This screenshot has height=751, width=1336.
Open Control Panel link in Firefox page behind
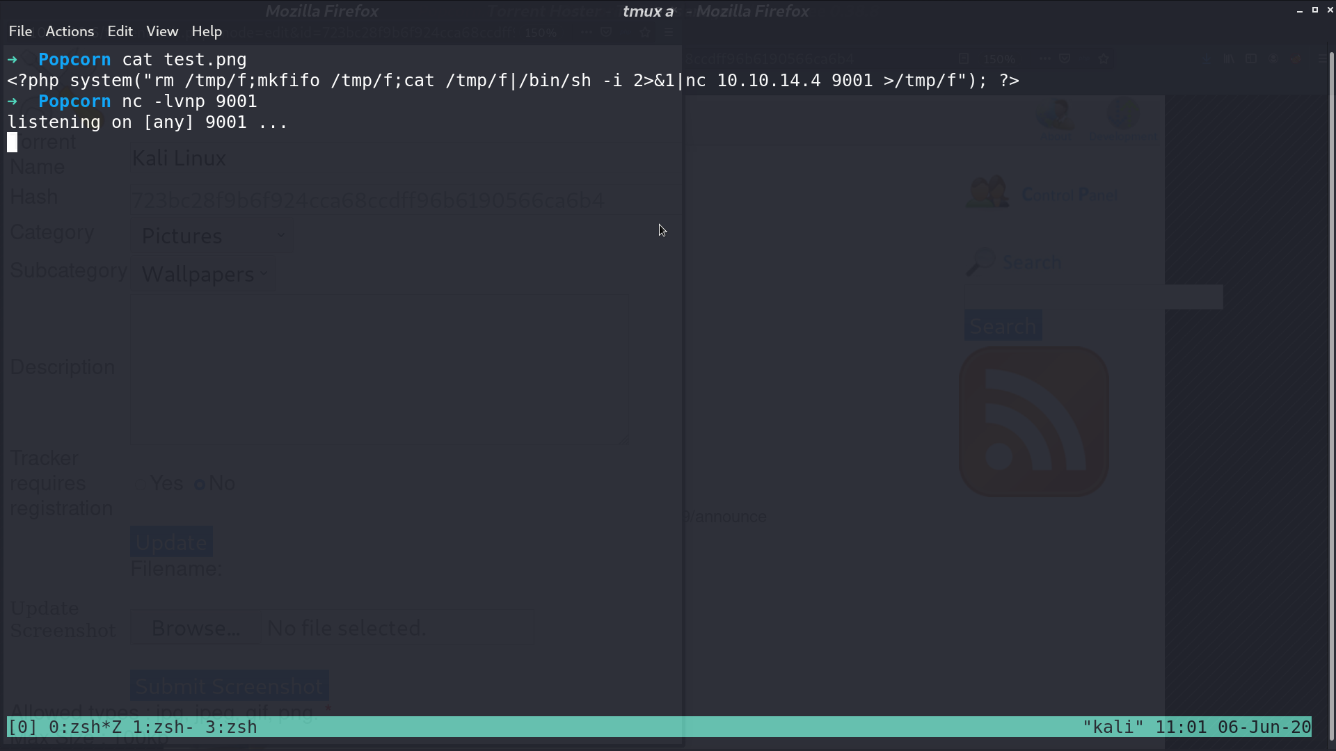pyautogui.click(x=1069, y=195)
